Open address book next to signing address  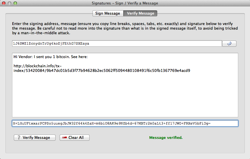[229, 43]
